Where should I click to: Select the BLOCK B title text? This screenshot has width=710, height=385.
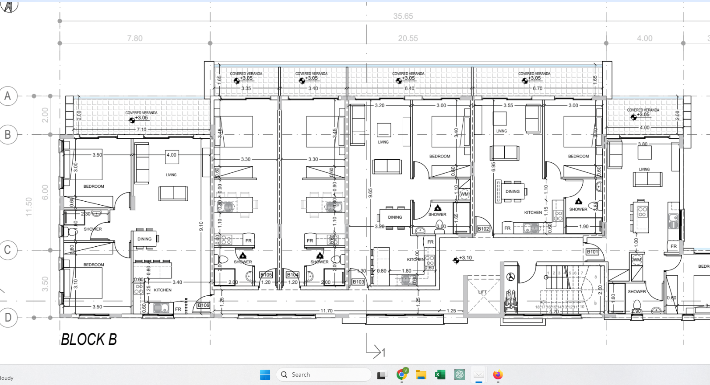click(89, 339)
